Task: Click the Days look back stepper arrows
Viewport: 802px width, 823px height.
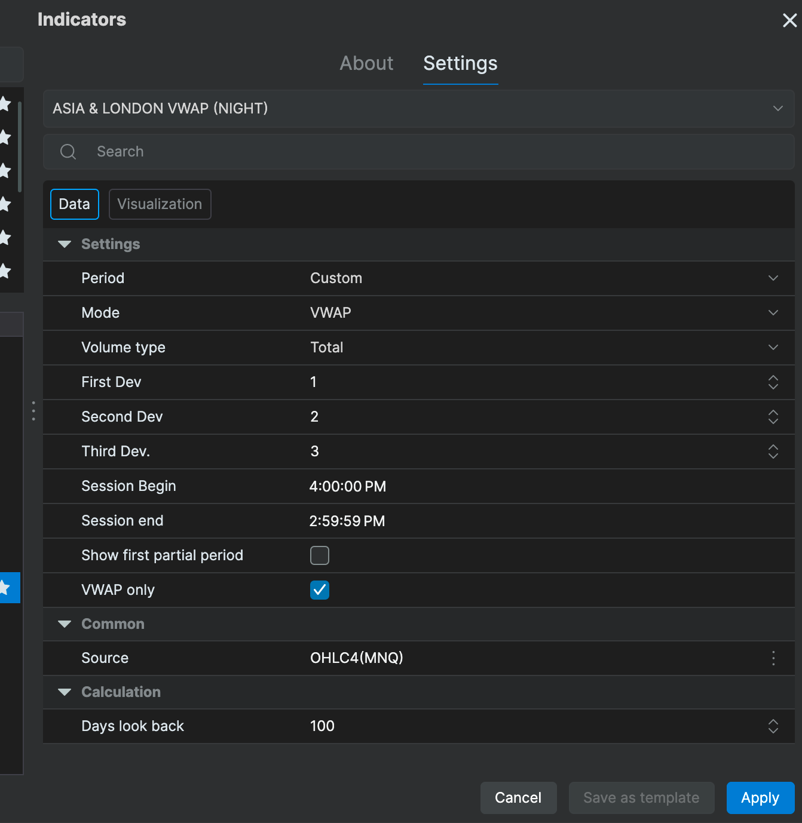Action: [773, 726]
